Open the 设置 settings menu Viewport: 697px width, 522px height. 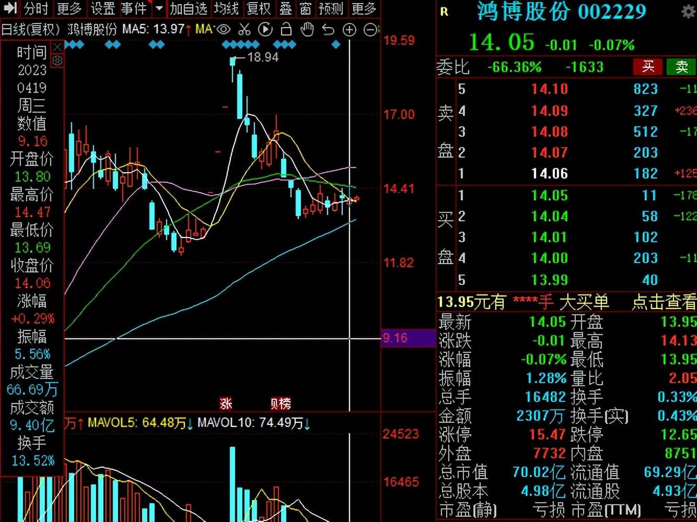[x=102, y=8]
